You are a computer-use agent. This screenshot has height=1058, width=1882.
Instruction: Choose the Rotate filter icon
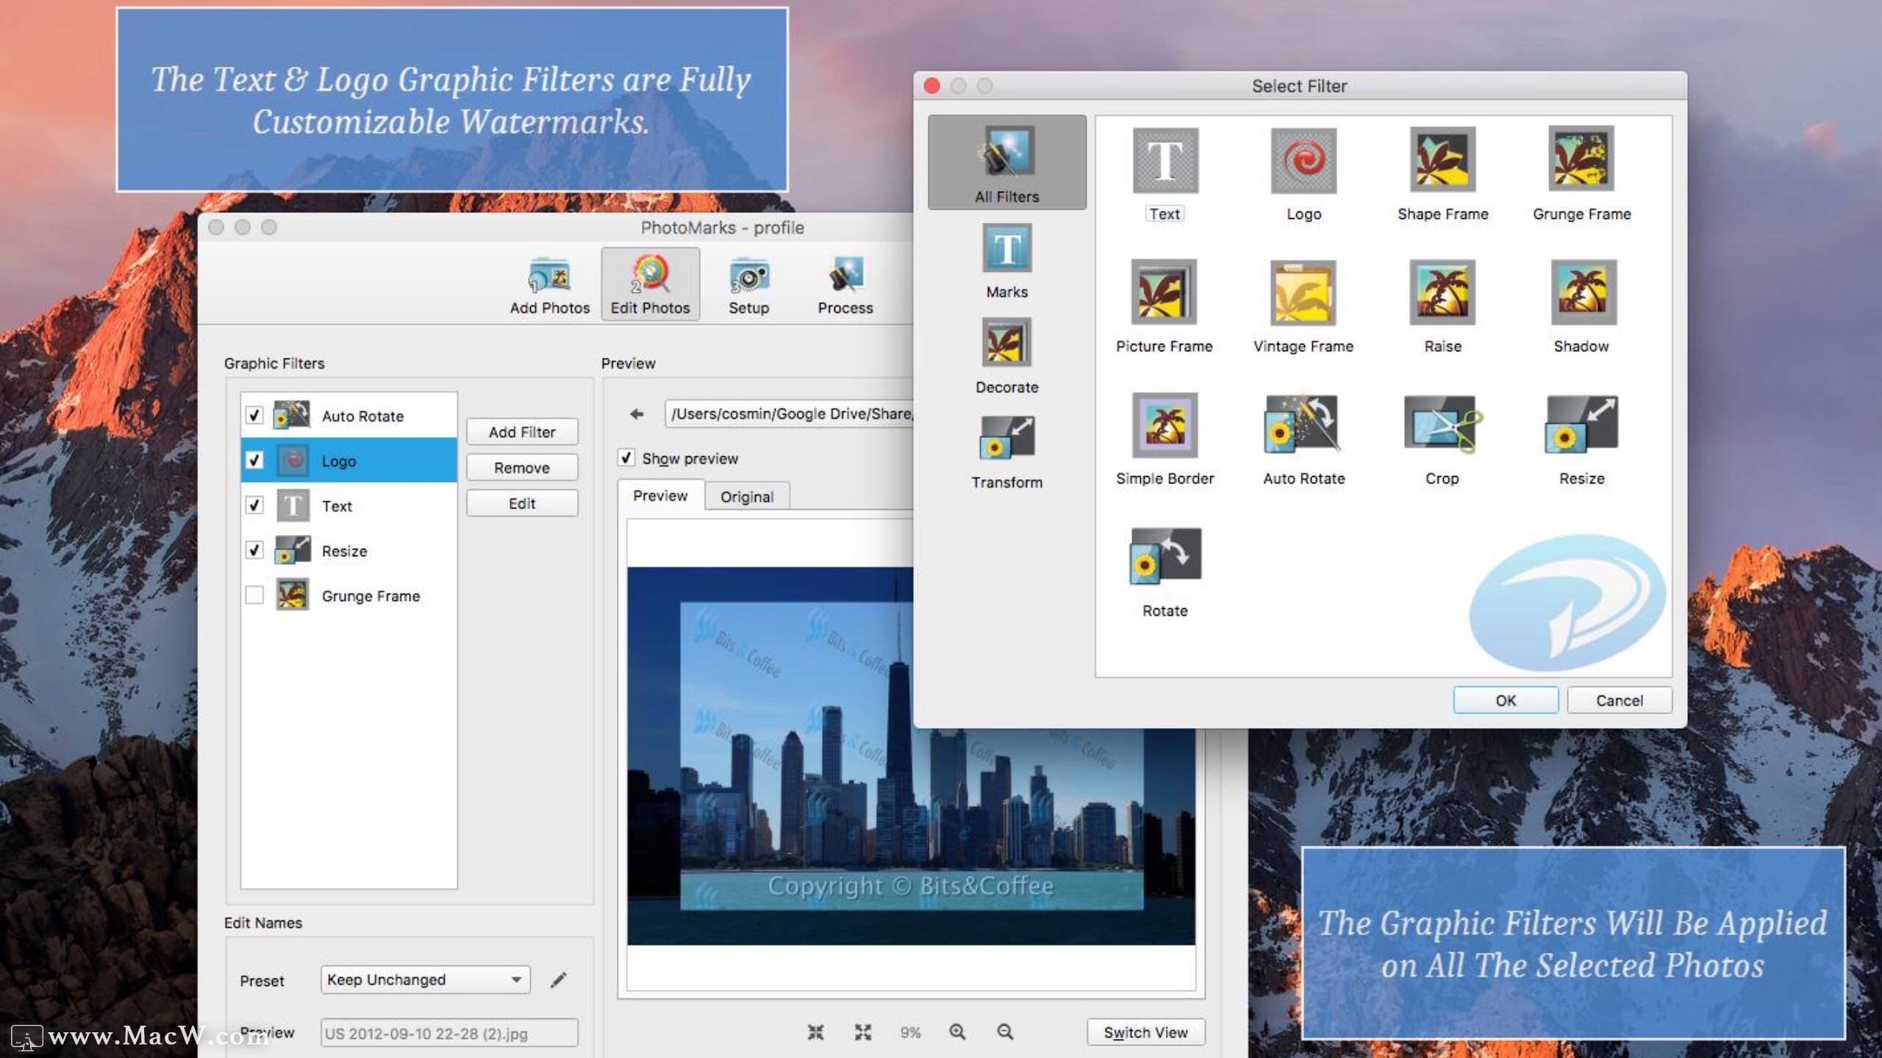1165,556
